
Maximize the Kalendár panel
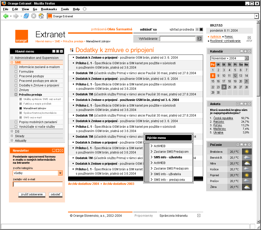245,51
